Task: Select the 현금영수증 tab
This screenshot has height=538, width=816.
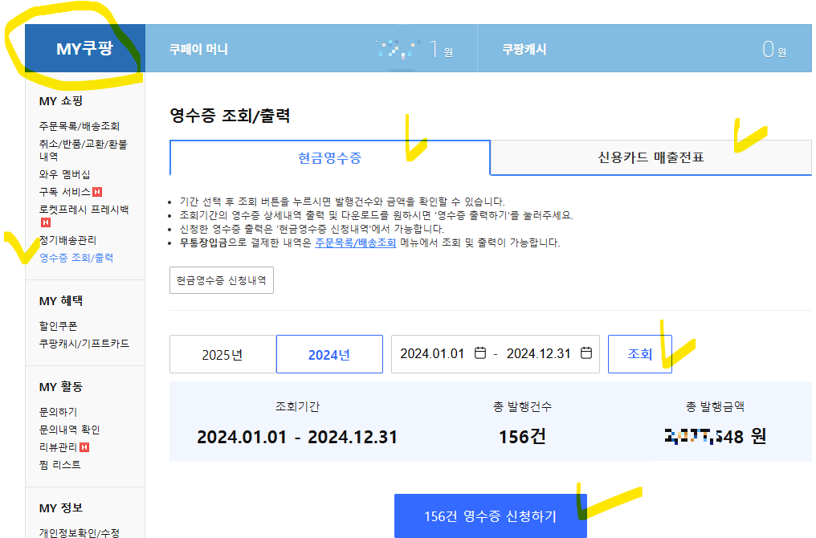Action: pyautogui.click(x=330, y=157)
